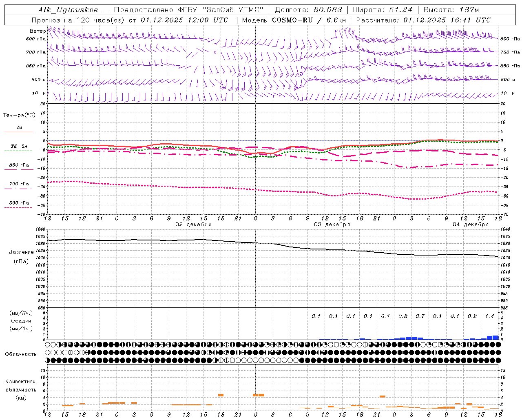Screen dimensions: 522x418
Task: Click the "Облачность" cloud cover label
Action: (21, 354)
